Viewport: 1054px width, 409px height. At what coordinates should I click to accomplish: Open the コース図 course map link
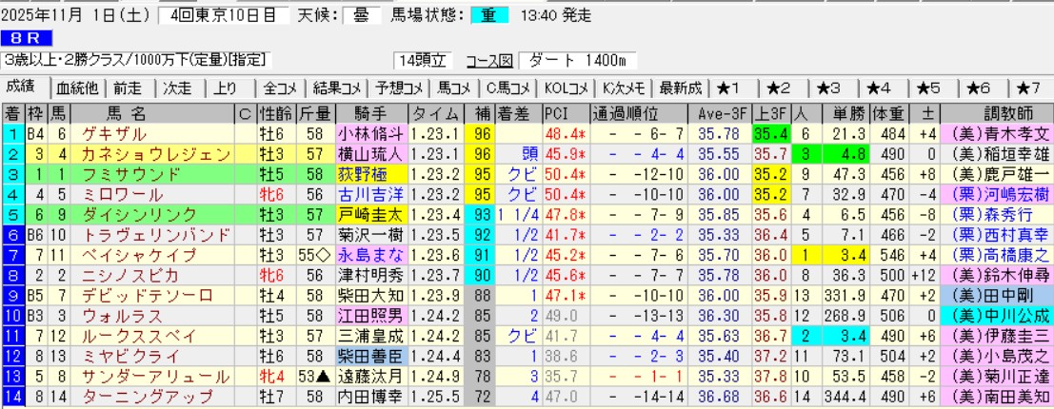click(489, 61)
